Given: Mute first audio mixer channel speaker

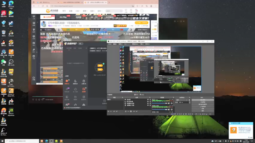Looking at the screenshot, I should pyautogui.click(x=169, y=103).
